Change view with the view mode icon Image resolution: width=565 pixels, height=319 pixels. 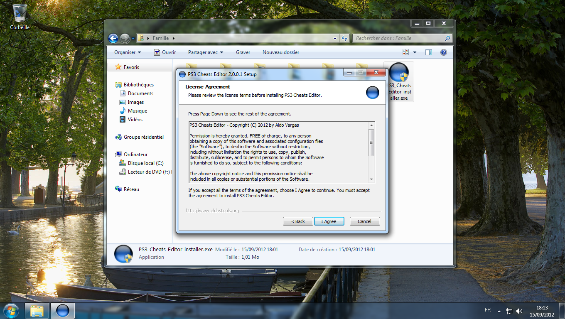(406, 52)
